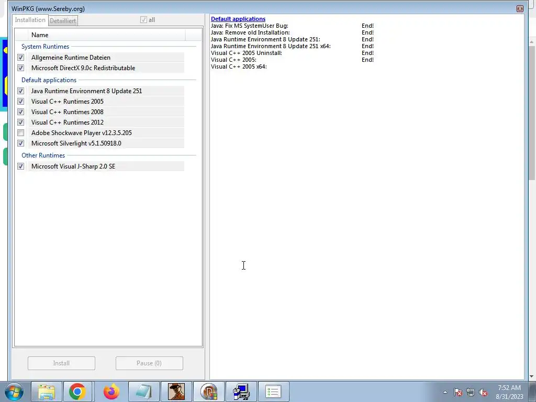Click log line 'Java: Remove old Installation:'
Screen dimensions: 536x402
coord(250,32)
